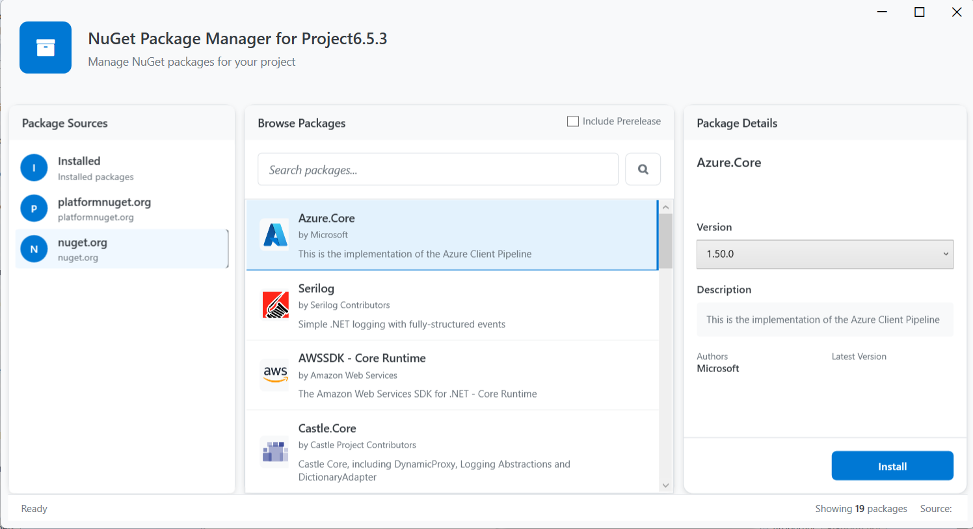Select the Installed packages source
973x529 pixels.
click(122, 168)
